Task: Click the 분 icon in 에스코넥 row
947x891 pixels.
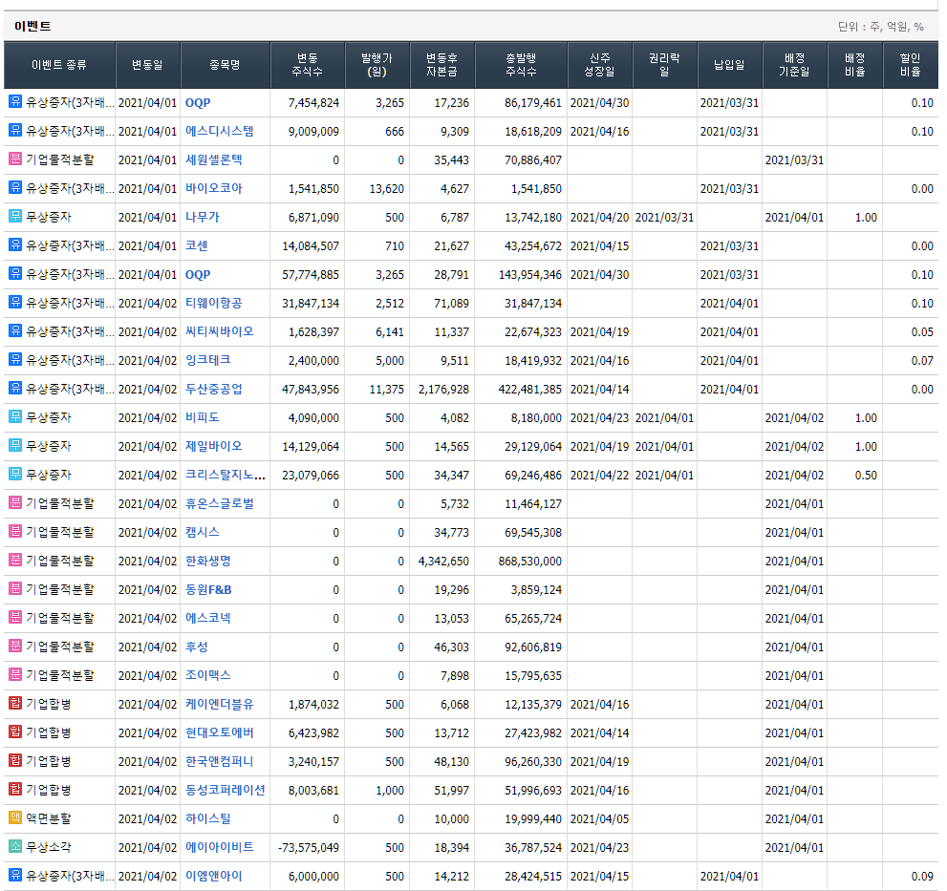Action: click(x=15, y=618)
